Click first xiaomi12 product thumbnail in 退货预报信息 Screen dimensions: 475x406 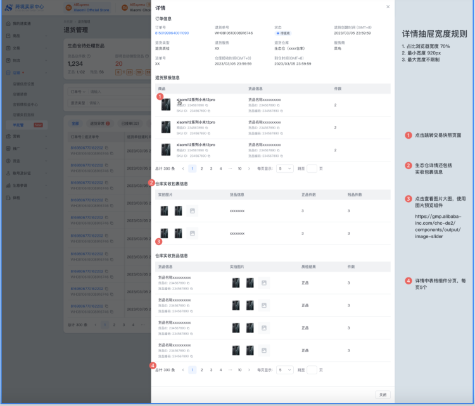[x=166, y=105]
